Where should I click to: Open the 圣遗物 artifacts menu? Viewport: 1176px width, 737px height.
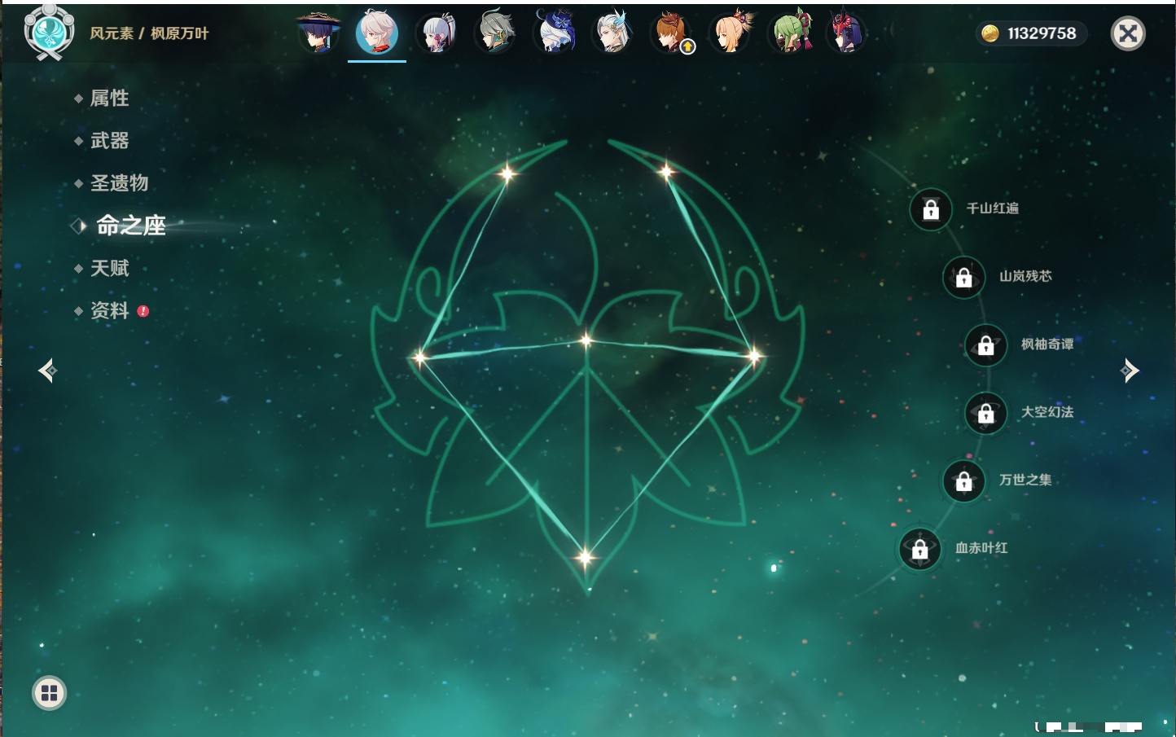[x=119, y=183]
